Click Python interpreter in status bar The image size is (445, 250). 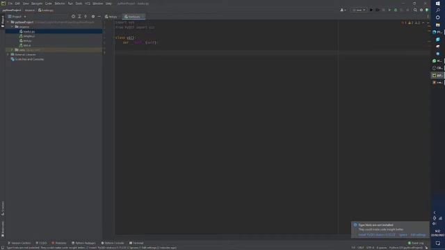tap(405, 248)
